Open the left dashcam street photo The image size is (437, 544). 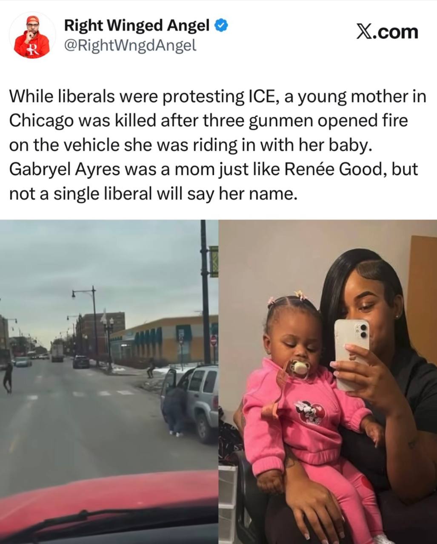(x=109, y=382)
